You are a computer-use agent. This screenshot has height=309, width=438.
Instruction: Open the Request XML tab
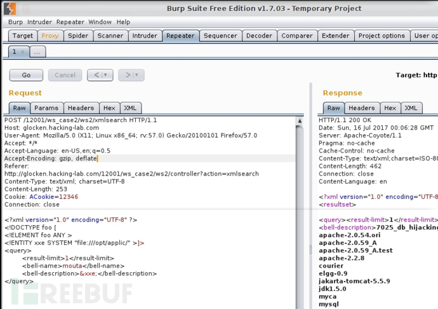click(x=130, y=108)
